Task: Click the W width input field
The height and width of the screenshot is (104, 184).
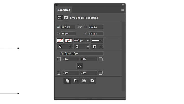Action: click(x=68, y=27)
